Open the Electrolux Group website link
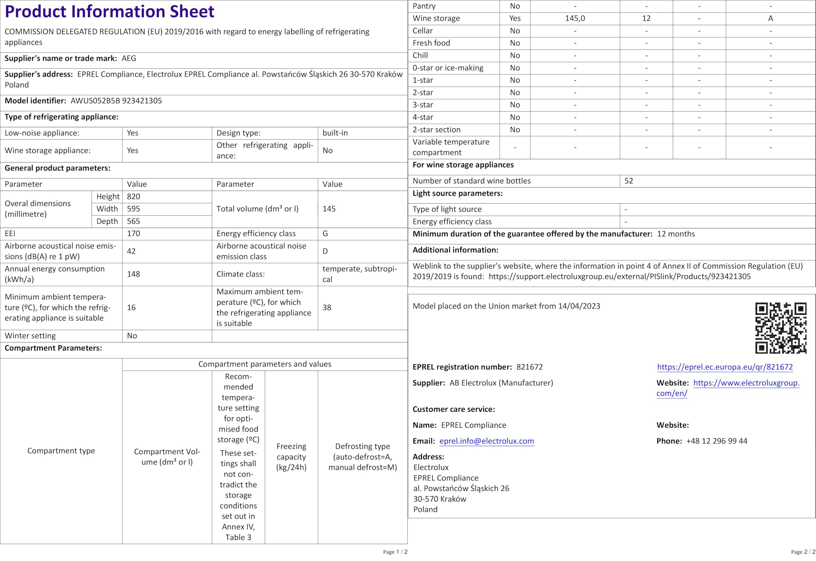The height and width of the screenshot is (561, 816). (746, 383)
